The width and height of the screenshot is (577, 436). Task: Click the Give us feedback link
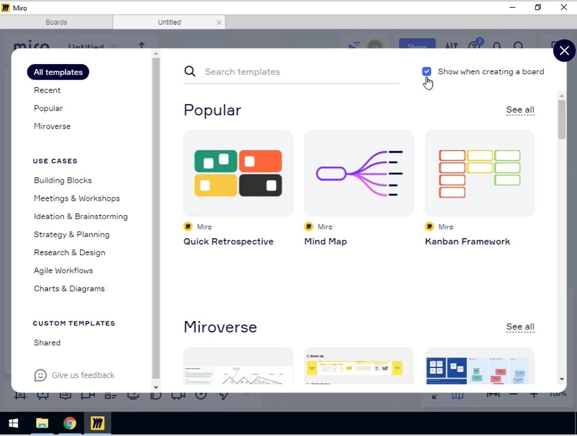click(x=74, y=375)
